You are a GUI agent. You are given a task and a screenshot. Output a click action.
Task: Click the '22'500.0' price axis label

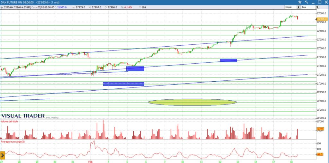click(x=321, y=31)
